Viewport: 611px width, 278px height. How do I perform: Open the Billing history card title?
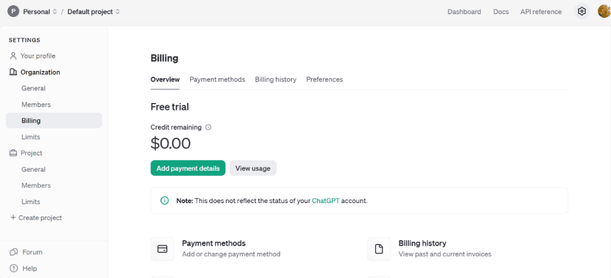[423, 243]
